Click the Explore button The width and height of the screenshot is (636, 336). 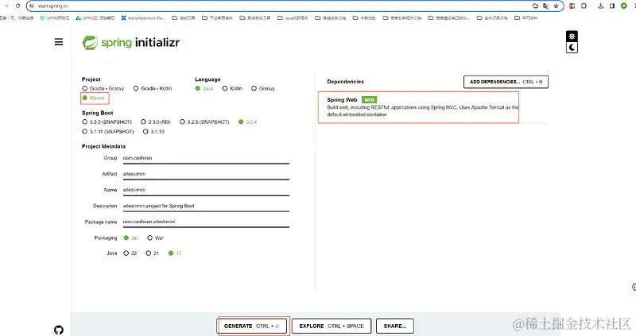pos(332,326)
